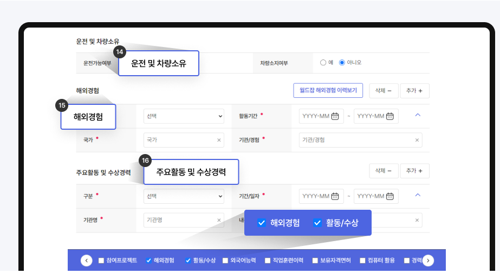
Task: Open calendar icon for 활동기간 start date
Action: [335, 116]
